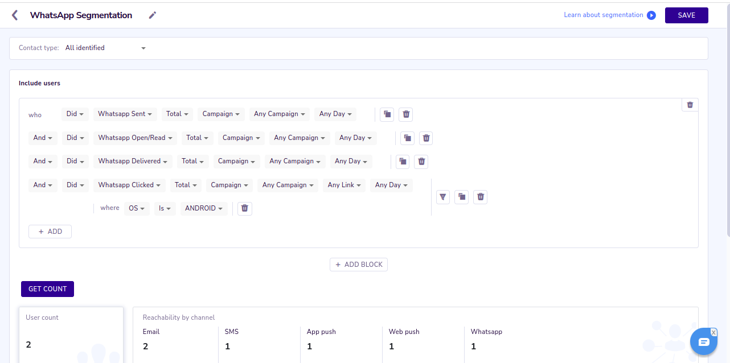
Task: Go back using the left chevron arrow
Action: click(x=15, y=15)
